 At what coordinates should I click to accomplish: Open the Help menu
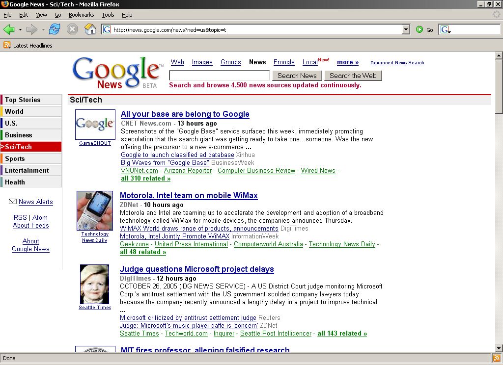(x=127, y=15)
